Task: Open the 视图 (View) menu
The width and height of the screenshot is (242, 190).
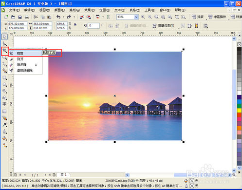Action: click(44, 10)
